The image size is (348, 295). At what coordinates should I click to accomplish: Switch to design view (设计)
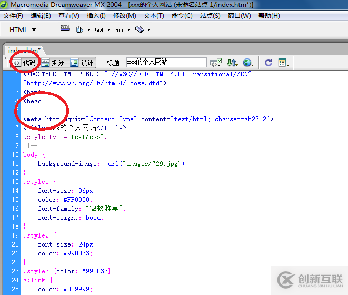(x=82, y=63)
